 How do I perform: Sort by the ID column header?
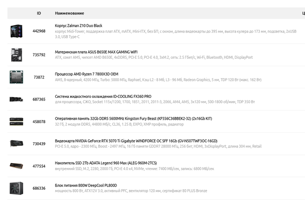[x=39, y=13]
